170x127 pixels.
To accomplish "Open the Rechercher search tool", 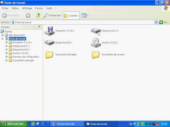I will [52, 16].
